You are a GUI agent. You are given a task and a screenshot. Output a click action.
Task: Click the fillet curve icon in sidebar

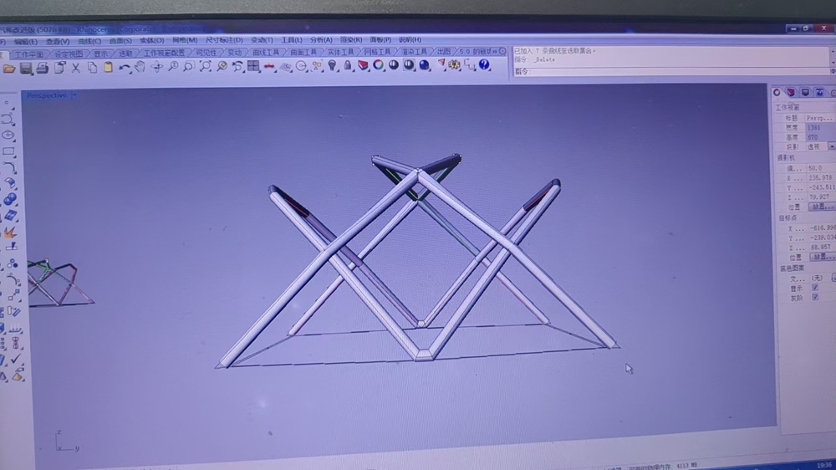(9, 167)
